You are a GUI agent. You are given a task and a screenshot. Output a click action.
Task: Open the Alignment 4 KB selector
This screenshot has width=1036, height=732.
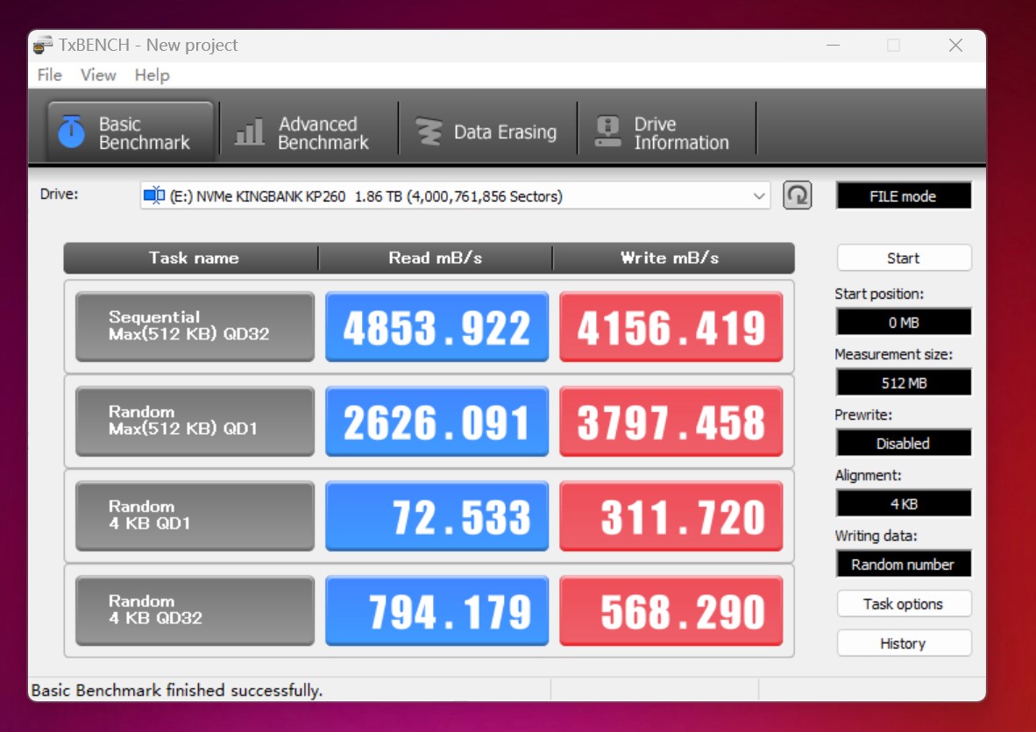(x=904, y=503)
